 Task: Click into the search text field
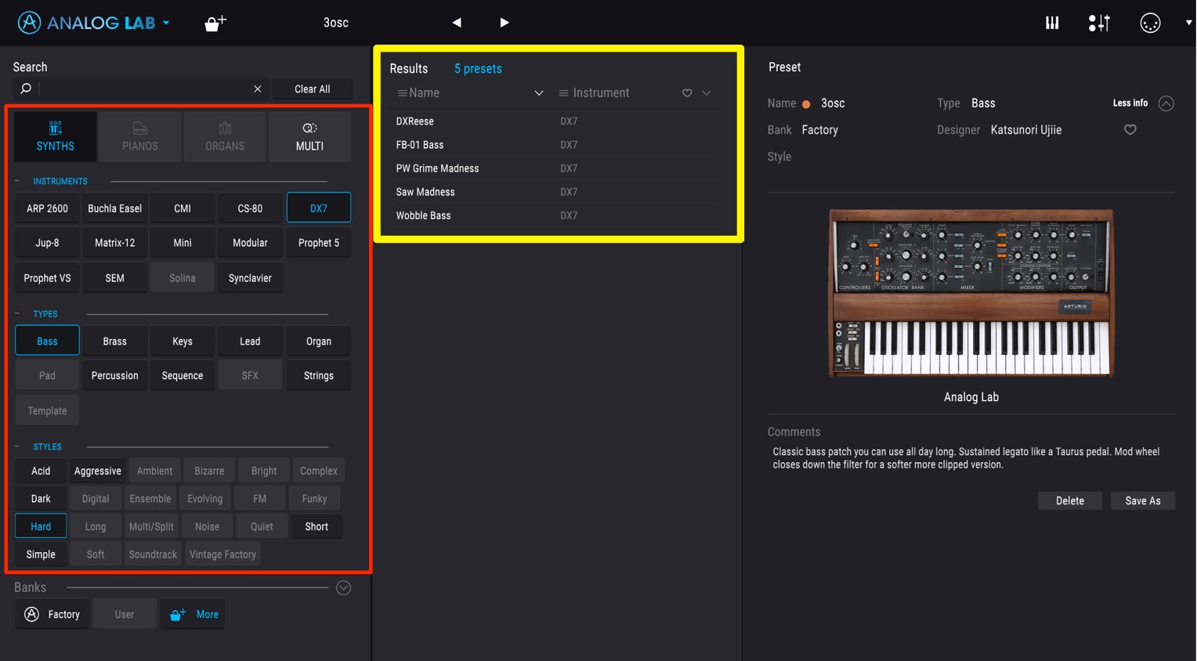(145, 88)
